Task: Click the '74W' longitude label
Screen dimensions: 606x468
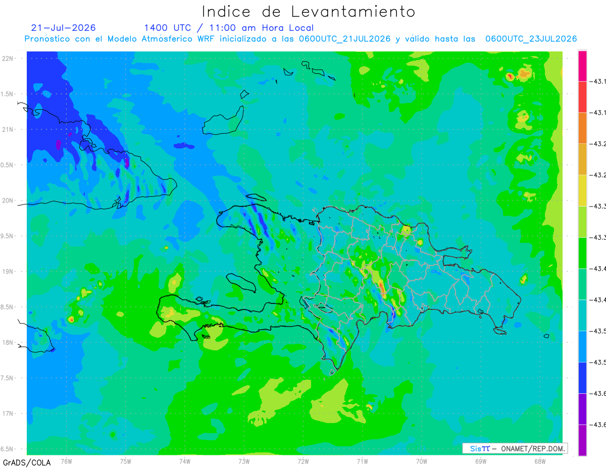Action: [x=185, y=461]
